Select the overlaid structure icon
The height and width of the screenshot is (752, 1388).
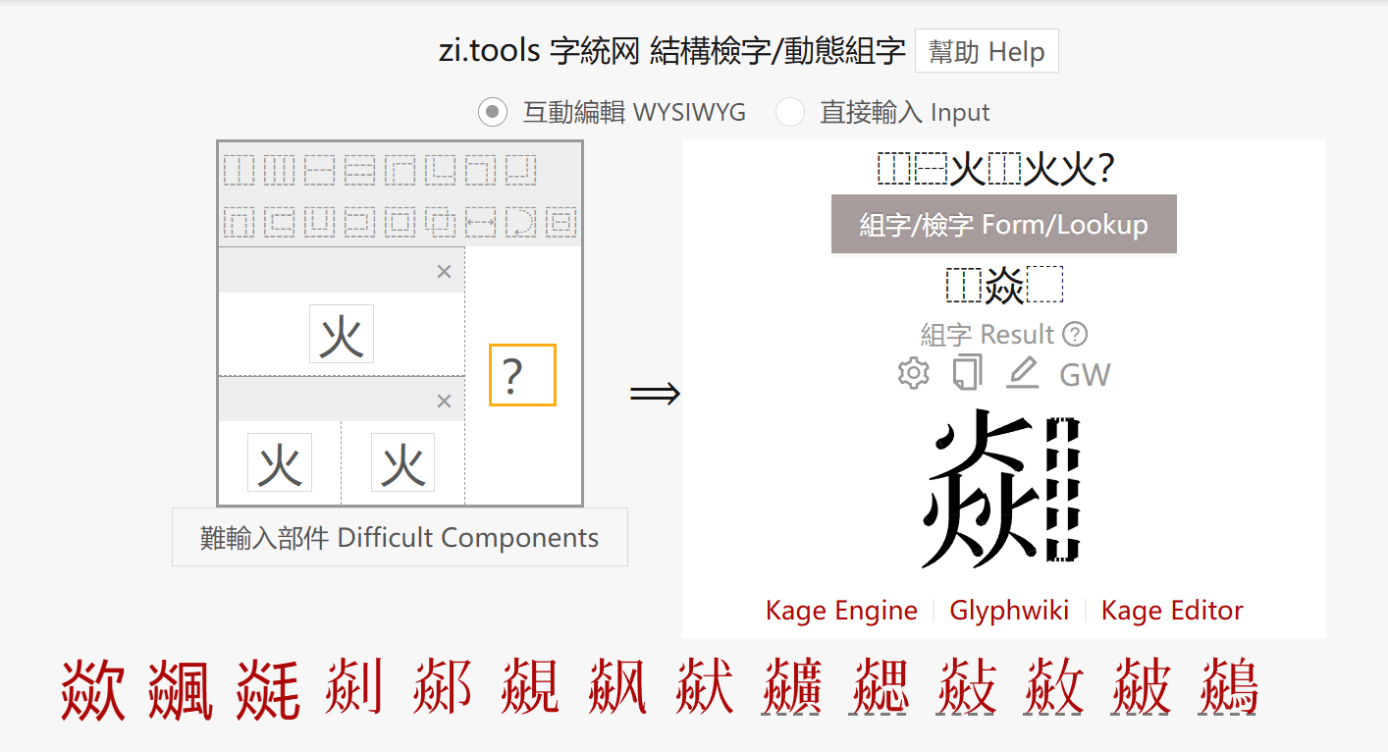click(x=442, y=222)
